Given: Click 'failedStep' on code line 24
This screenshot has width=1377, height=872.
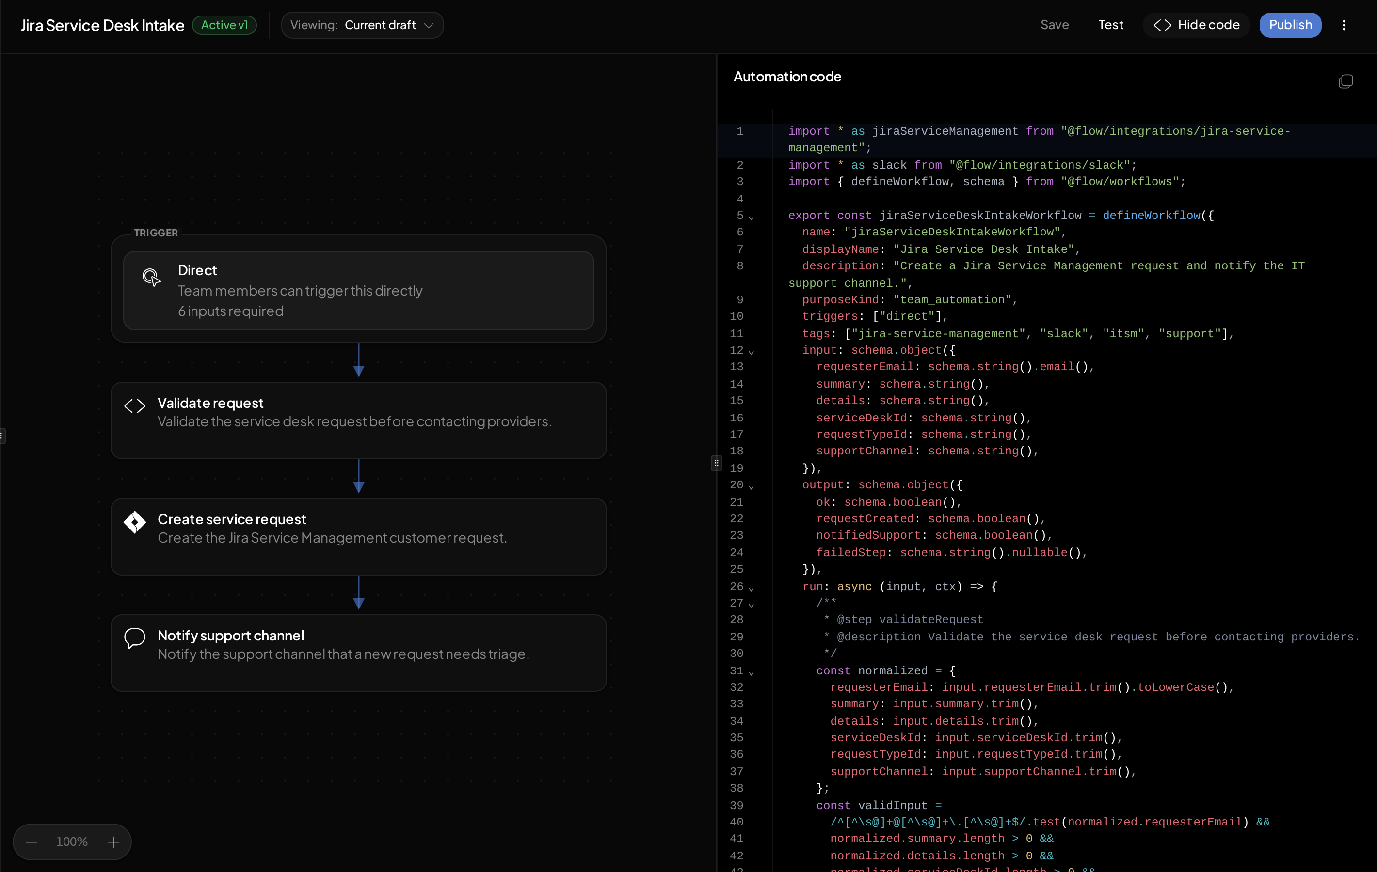Looking at the screenshot, I should point(851,553).
